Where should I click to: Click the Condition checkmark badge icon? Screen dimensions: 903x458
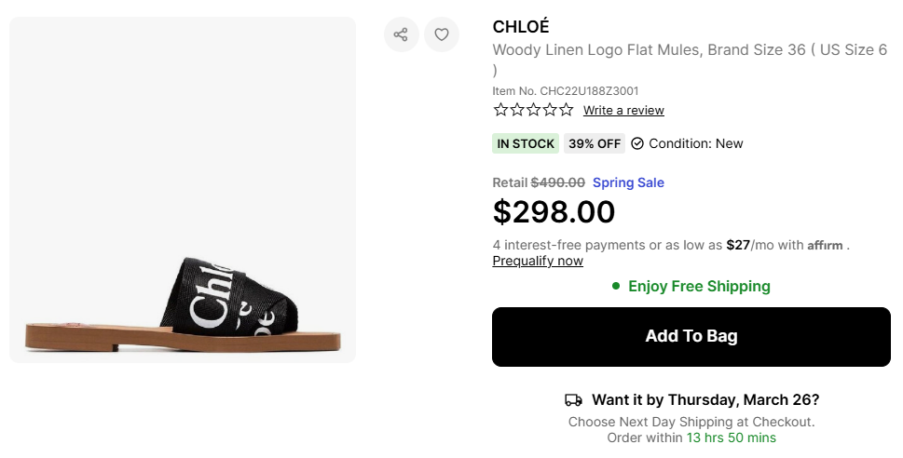637,143
